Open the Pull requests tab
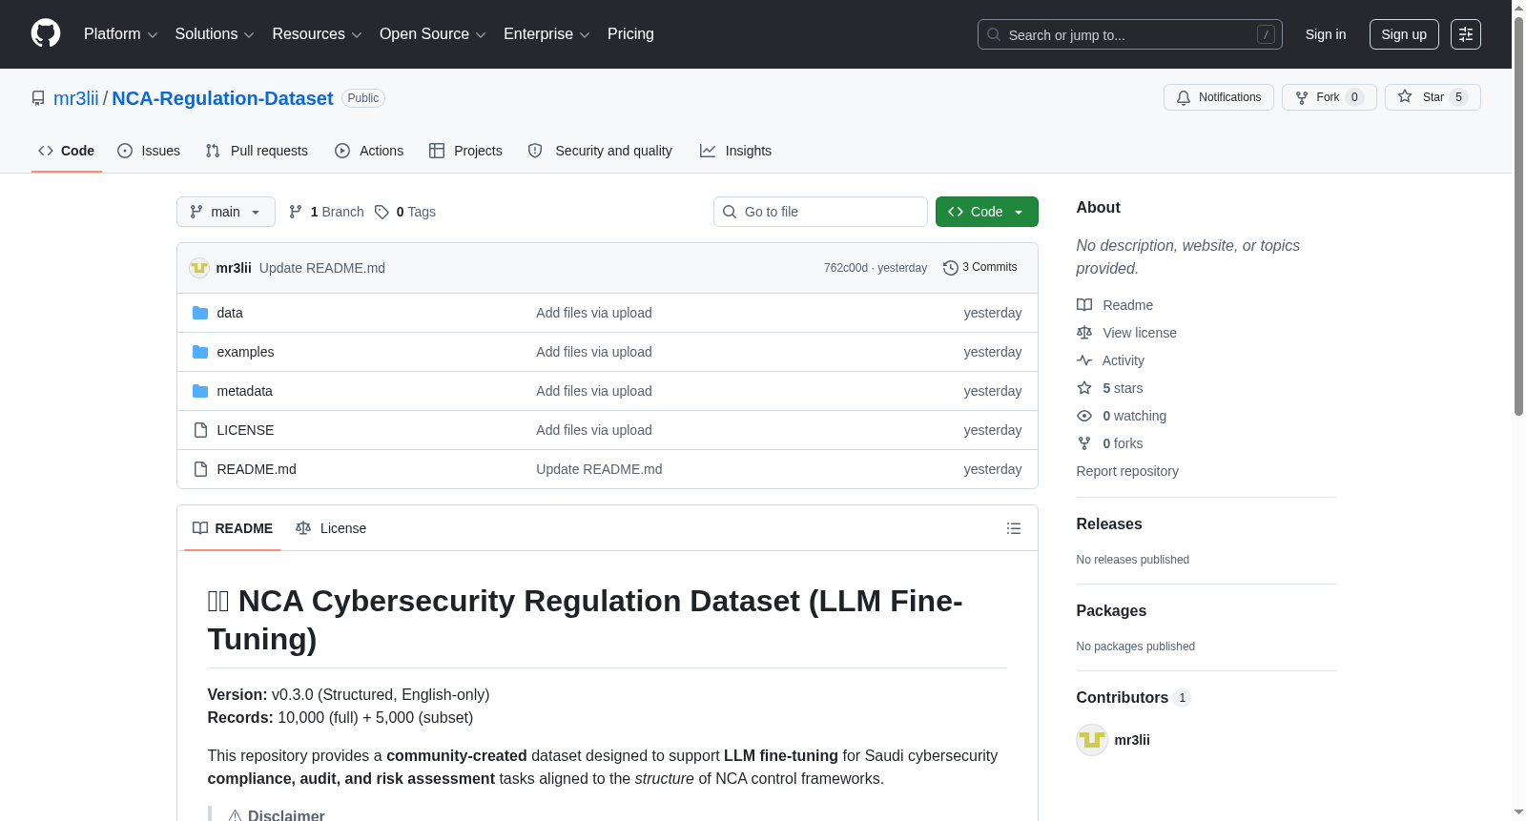 (257, 151)
